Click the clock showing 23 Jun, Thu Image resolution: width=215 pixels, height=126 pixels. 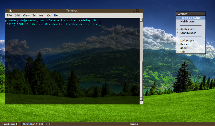[33, 124]
